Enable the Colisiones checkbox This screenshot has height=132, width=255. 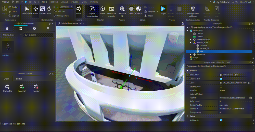click(x=55, y=11)
